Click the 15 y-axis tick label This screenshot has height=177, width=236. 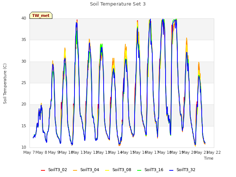24,126
